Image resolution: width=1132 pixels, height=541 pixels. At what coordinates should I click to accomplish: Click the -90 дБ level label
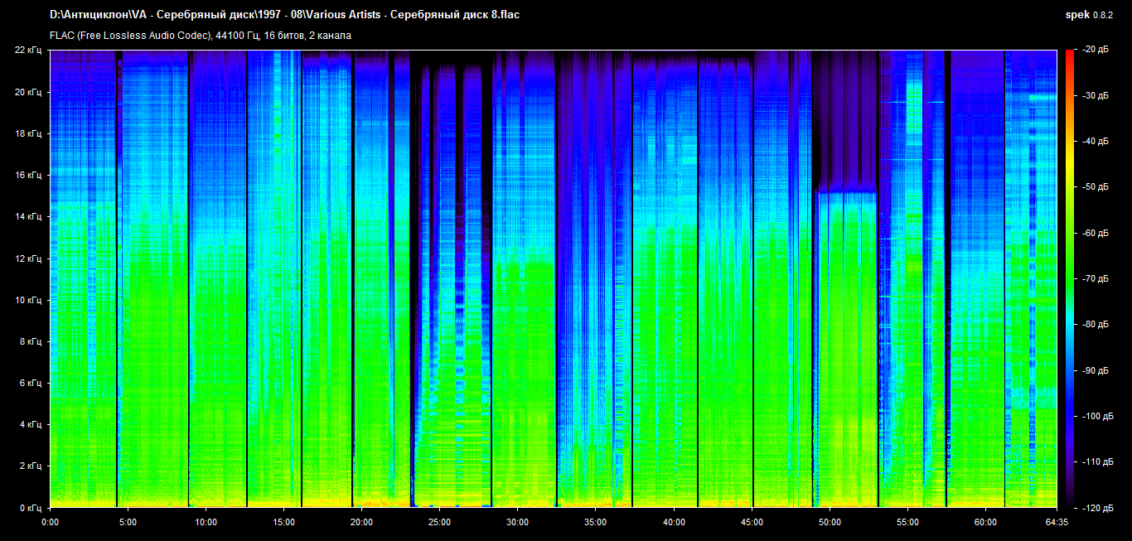(x=1095, y=370)
